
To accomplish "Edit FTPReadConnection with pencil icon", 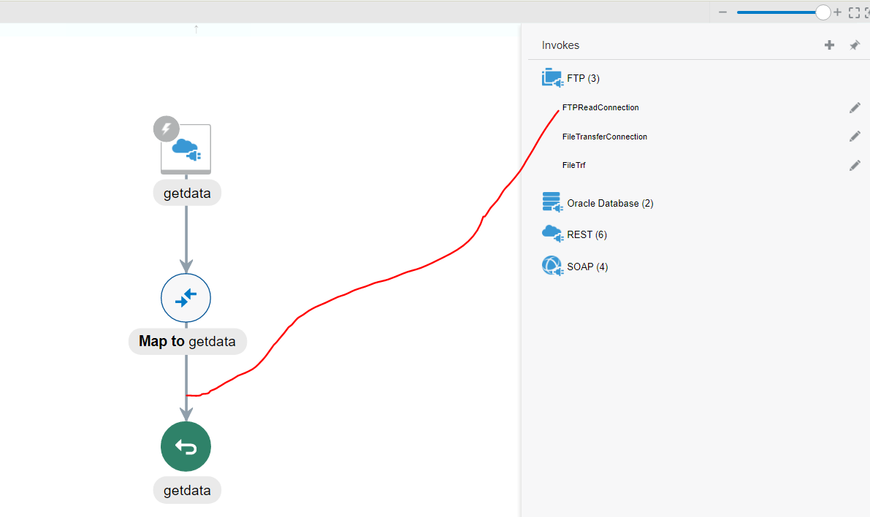I will click(855, 107).
